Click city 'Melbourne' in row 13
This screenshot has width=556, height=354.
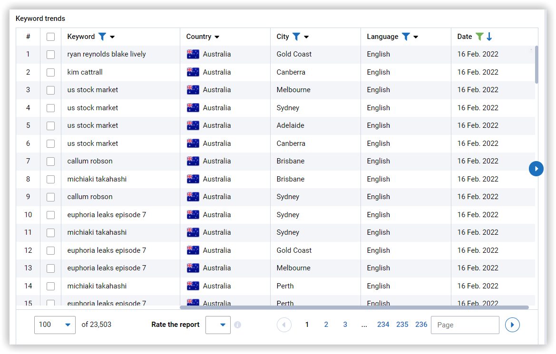[x=293, y=268]
